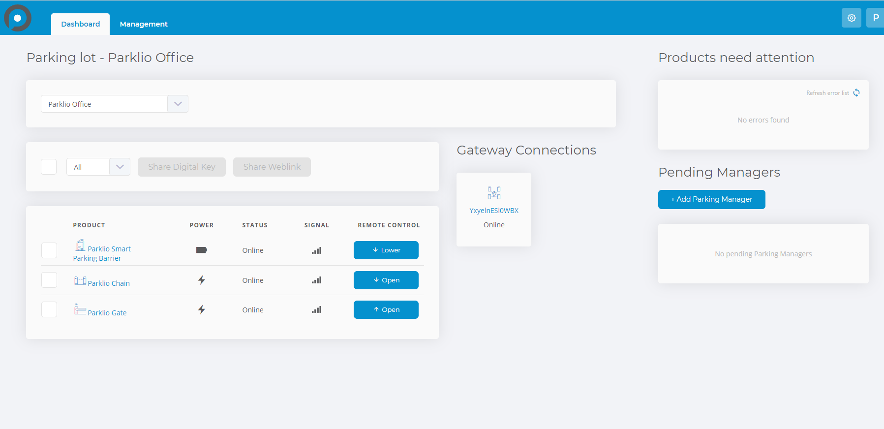
Task: Lower the Parklio Smart Parking Barrier
Action: point(386,250)
